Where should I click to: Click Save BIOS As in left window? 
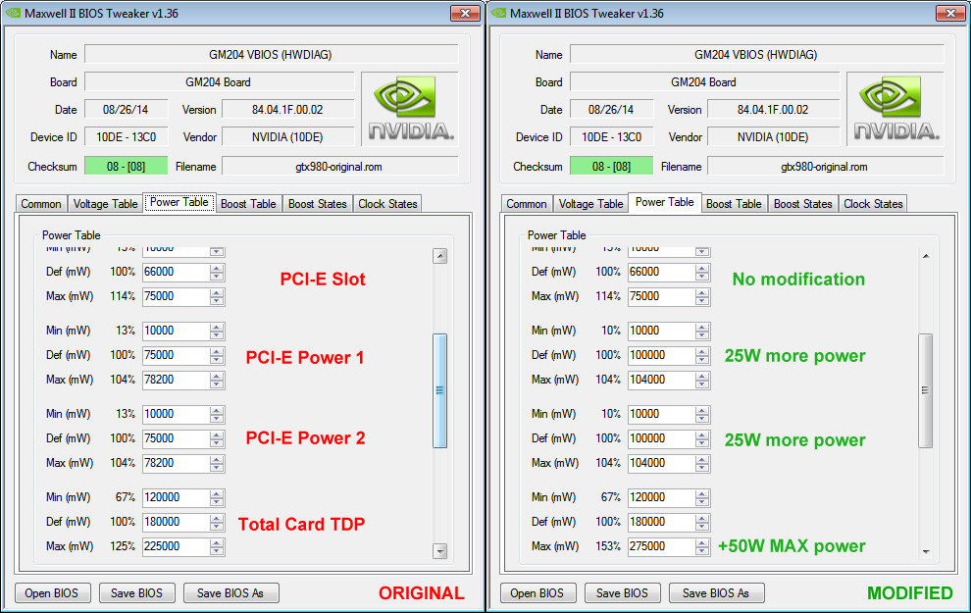tap(231, 593)
